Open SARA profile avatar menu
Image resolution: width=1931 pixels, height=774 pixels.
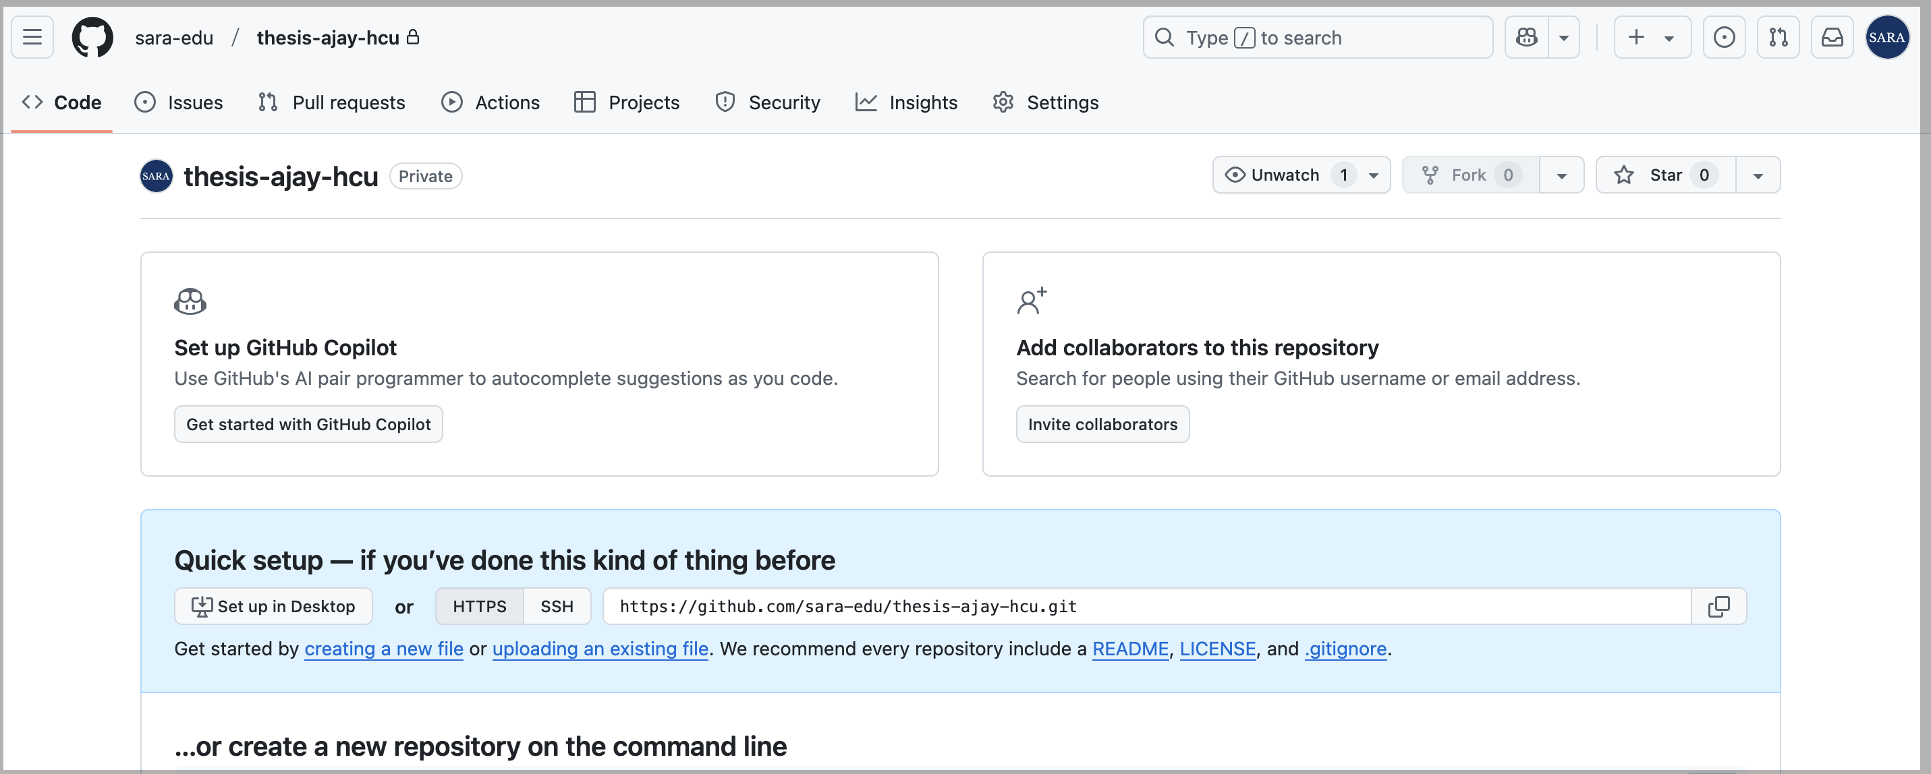1886,36
